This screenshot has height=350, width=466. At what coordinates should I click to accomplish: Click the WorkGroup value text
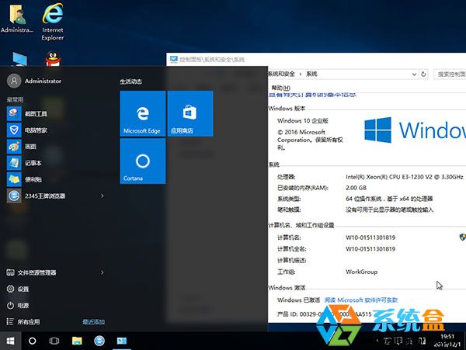[x=361, y=272]
